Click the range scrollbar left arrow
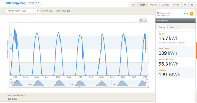197x103 pixels. tap(11, 87)
